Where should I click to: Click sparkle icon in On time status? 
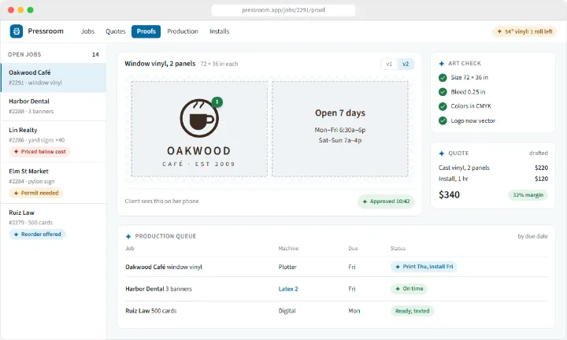[398, 289]
